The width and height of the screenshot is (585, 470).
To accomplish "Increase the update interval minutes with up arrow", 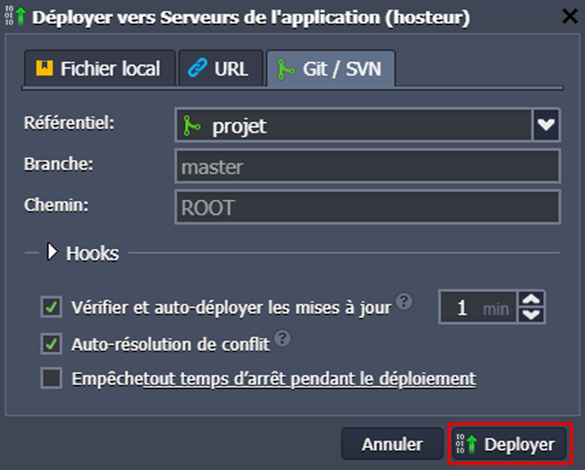I will [531, 299].
